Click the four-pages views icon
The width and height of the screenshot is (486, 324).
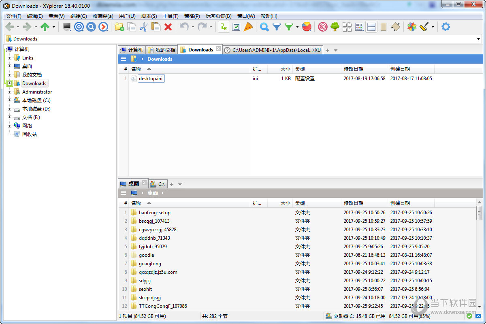[x=347, y=27]
